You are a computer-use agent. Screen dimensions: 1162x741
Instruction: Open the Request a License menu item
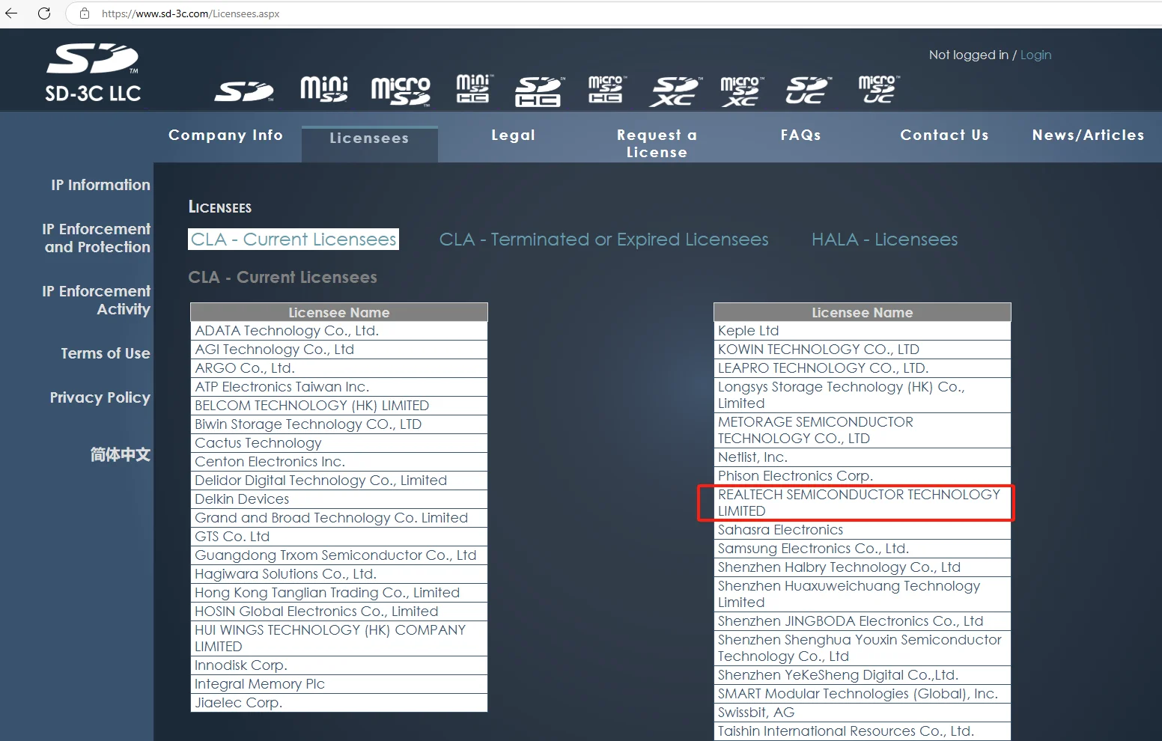(x=657, y=143)
